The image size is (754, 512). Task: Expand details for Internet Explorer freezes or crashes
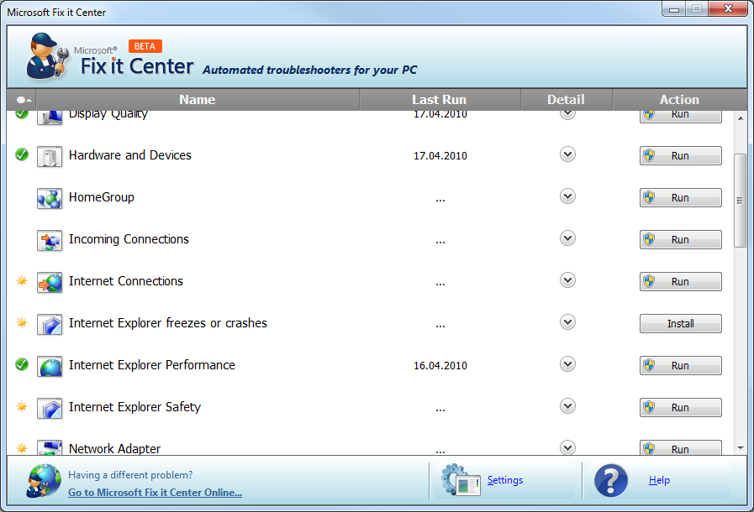pyautogui.click(x=567, y=322)
